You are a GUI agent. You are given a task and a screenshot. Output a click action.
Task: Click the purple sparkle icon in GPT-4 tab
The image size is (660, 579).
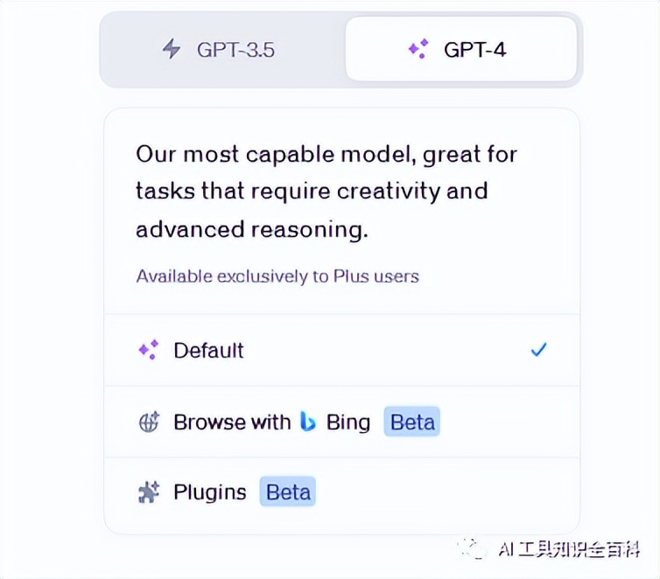tap(418, 49)
